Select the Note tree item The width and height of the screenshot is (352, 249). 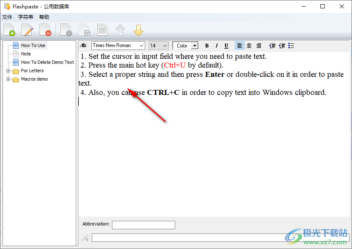26,54
